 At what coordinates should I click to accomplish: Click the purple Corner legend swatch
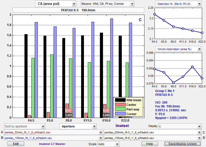click(120, 114)
